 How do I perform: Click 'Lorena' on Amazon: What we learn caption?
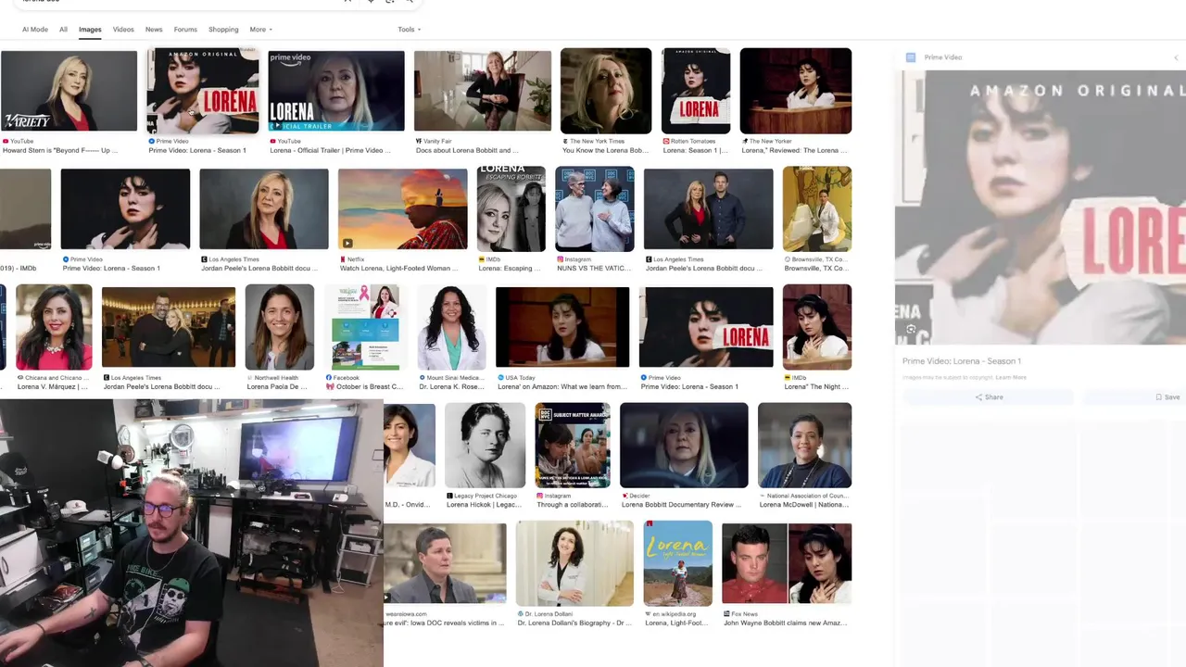(x=561, y=386)
